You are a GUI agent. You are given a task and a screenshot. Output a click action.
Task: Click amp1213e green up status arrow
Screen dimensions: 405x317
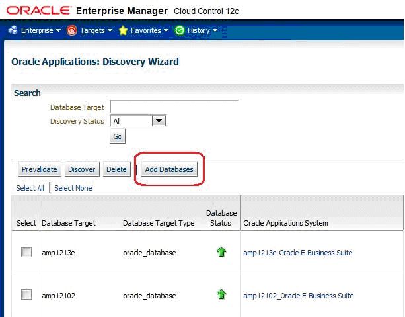click(x=221, y=251)
